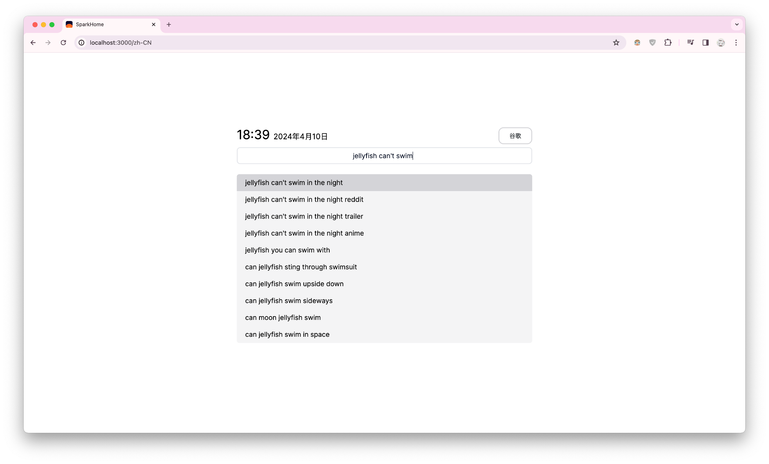Open the extensions puzzle piece icon
This screenshot has width=769, height=464.
668,42
